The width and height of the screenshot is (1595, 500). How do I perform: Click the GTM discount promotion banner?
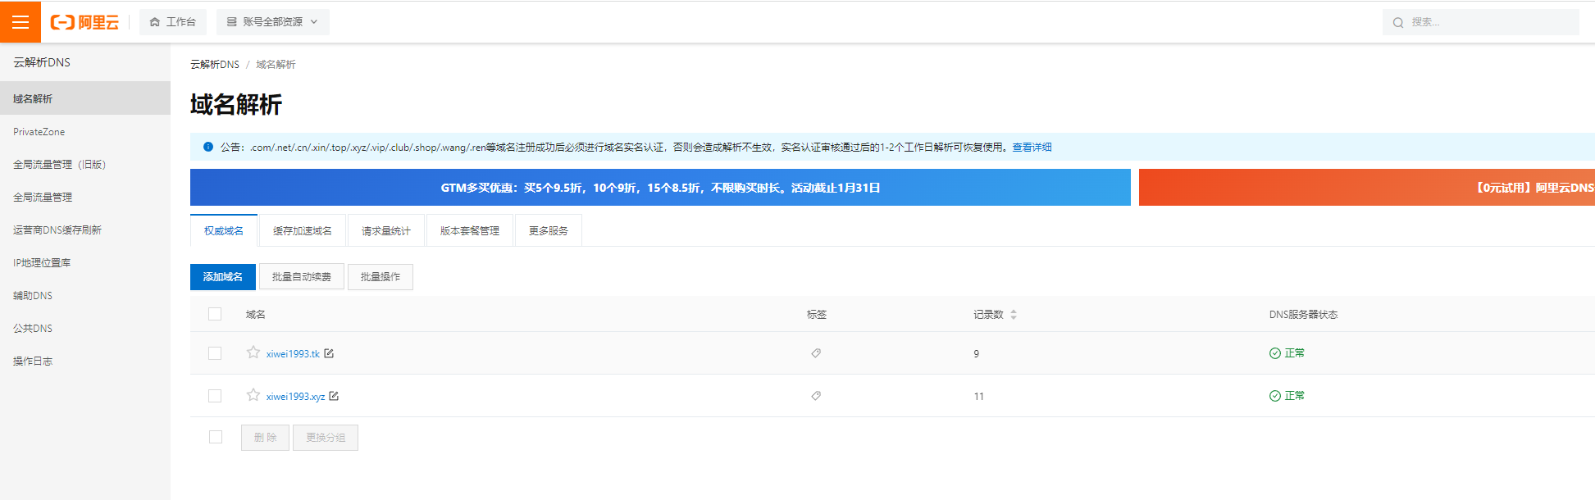click(x=660, y=188)
